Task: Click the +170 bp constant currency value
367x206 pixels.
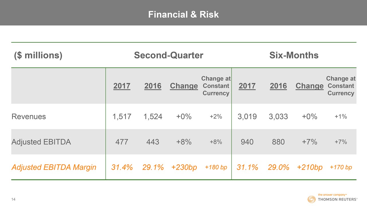Action: pos(341,167)
